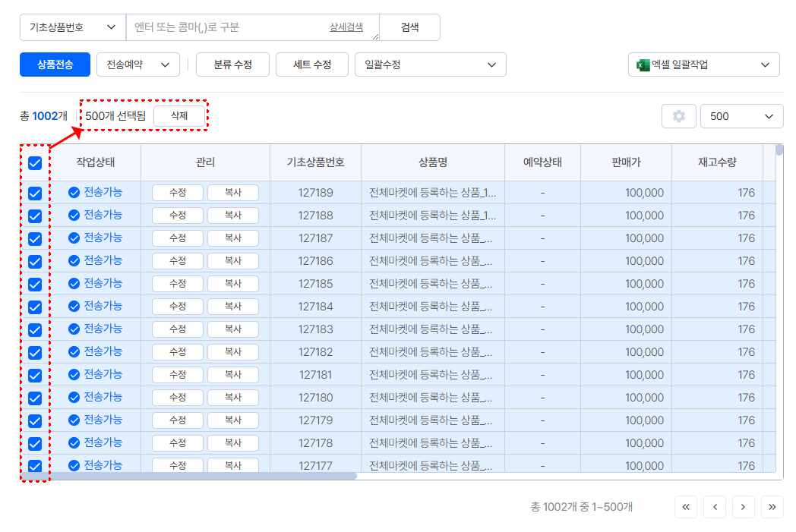Click the Excel icon in 엑셀 일괄작업
This screenshot has width=796, height=532.
pos(642,65)
